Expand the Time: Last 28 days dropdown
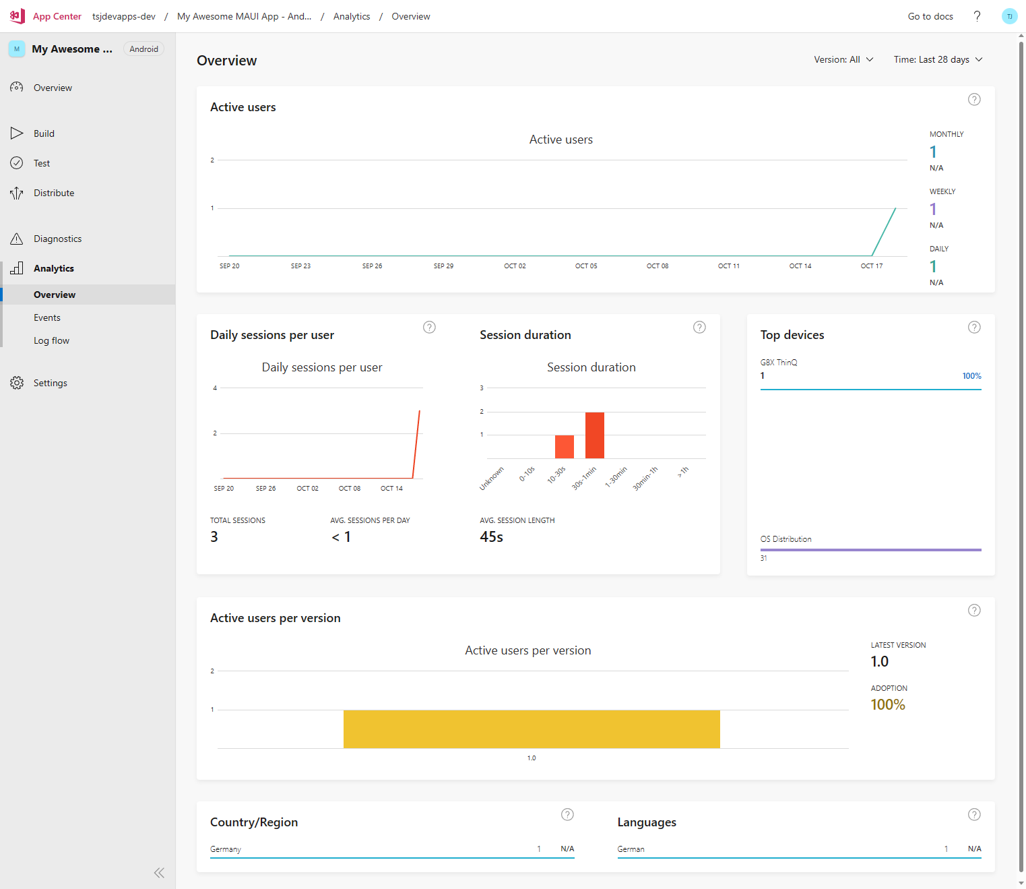Screen dimensions: 1026x889 pos(938,60)
